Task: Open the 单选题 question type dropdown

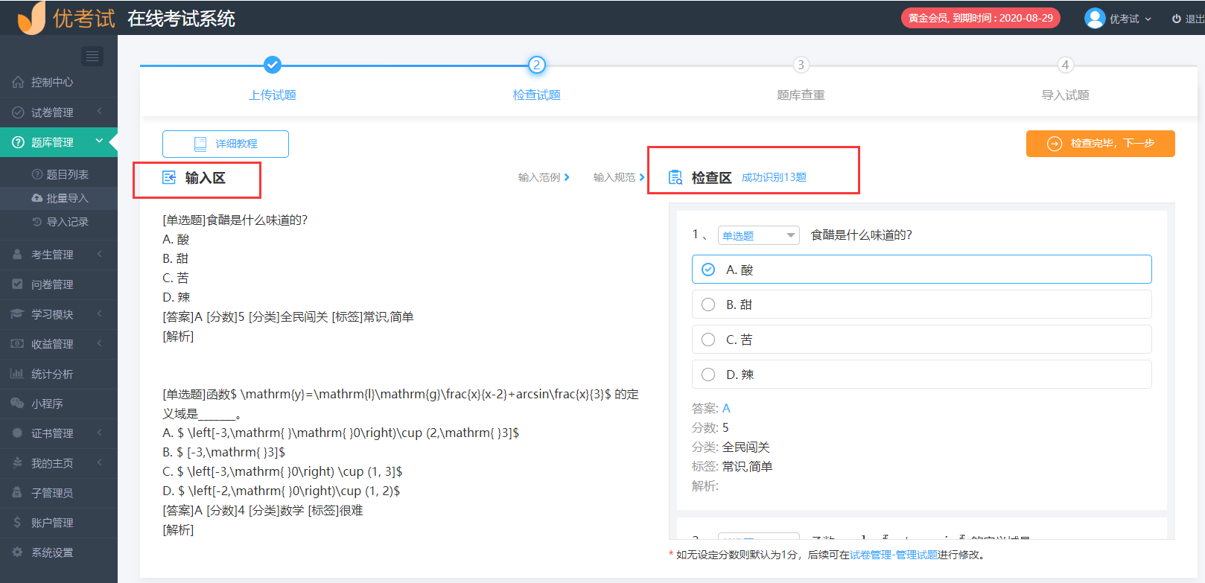Action: click(x=758, y=235)
